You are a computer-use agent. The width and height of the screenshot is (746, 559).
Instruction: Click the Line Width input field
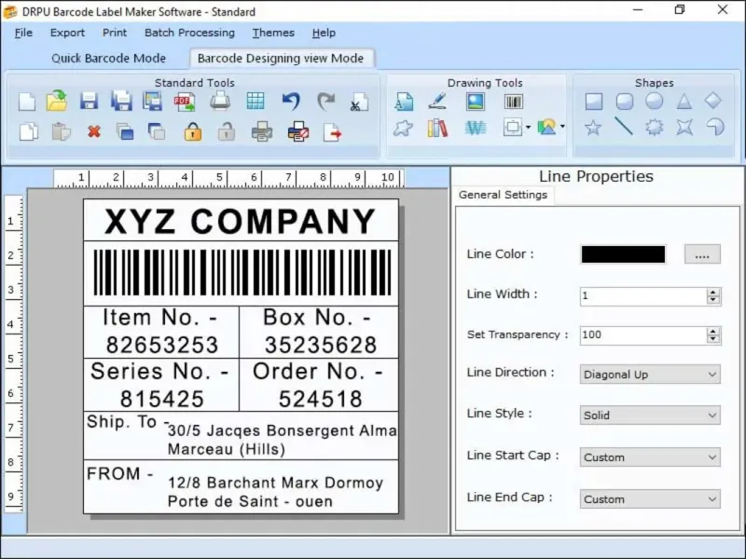tap(643, 296)
